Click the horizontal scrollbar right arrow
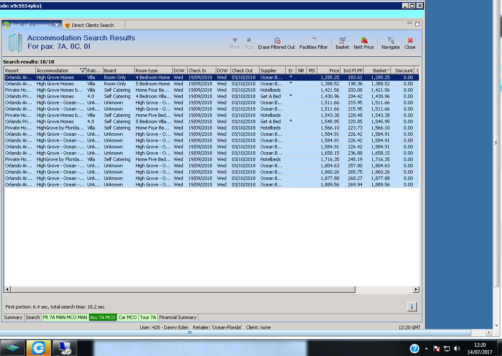 [x=416, y=290]
